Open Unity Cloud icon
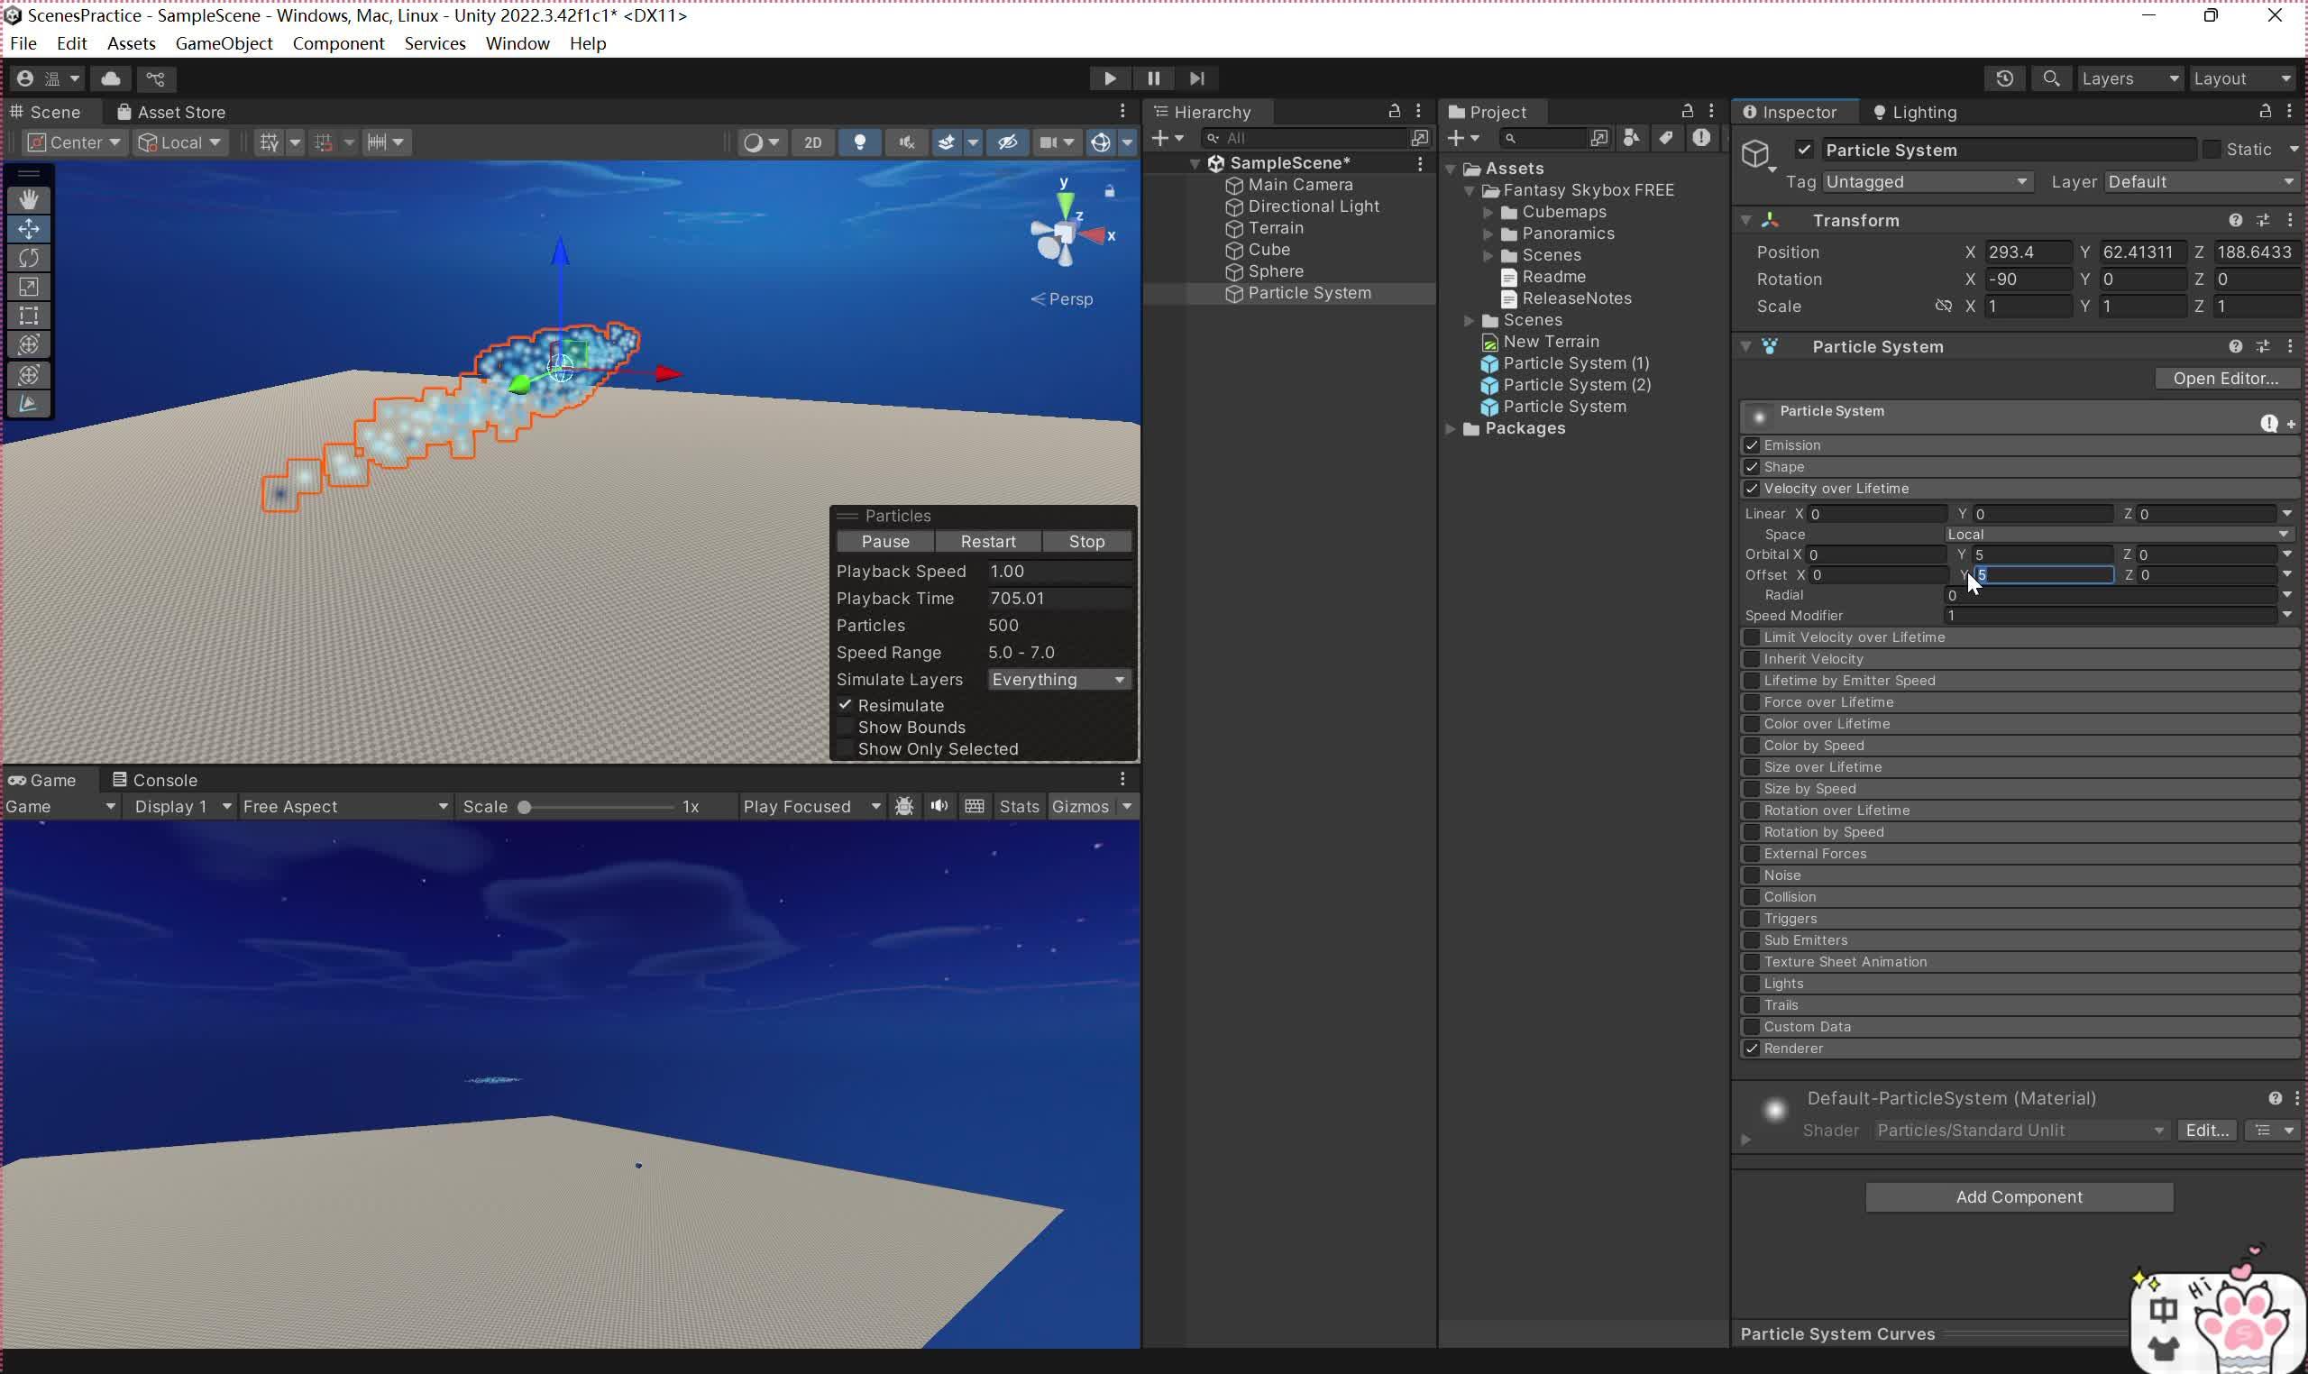The height and width of the screenshot is (1374, 2308). tap(110, 78)
